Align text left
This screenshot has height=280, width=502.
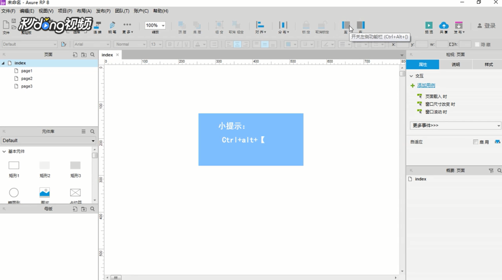pyautogui.click(x=229, y=44)
